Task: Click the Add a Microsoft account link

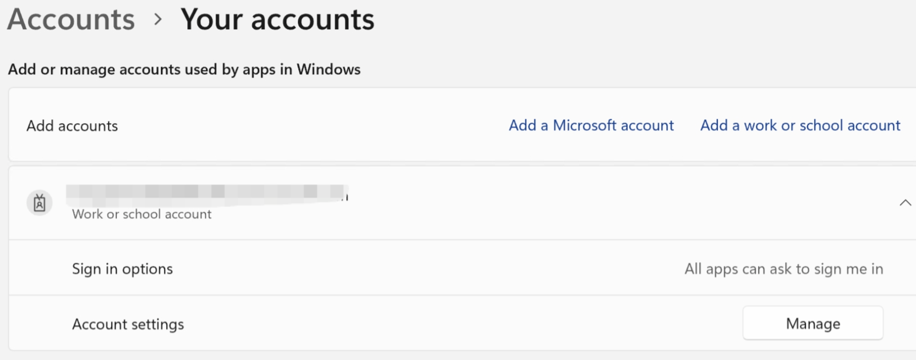Action: pos(591,125)
